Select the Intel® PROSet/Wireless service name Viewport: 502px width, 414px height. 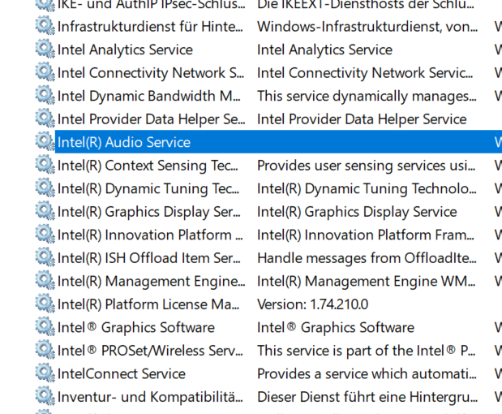click(x=150, y=351)
